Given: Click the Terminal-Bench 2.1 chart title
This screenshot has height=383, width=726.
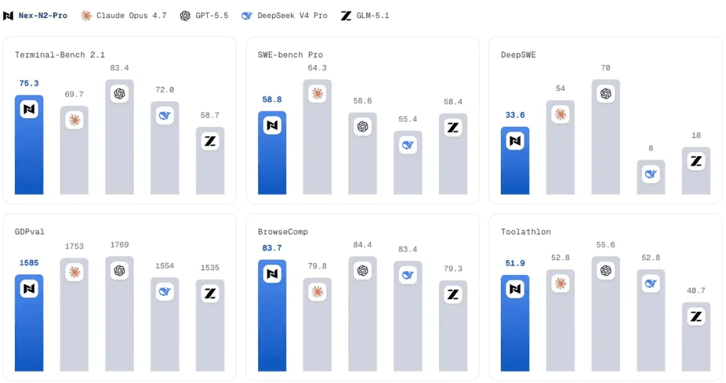Looking at the screenshot, I should [x=60, y=55].
